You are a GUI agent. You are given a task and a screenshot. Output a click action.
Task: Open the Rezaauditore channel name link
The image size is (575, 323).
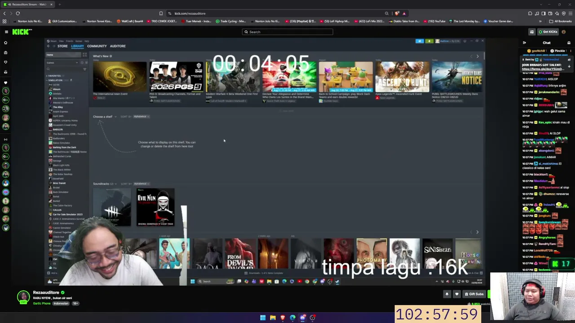coord(46,292)
